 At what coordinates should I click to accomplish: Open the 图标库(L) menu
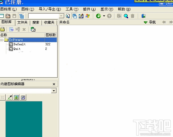pyautogui.click(x=8, y=9)
